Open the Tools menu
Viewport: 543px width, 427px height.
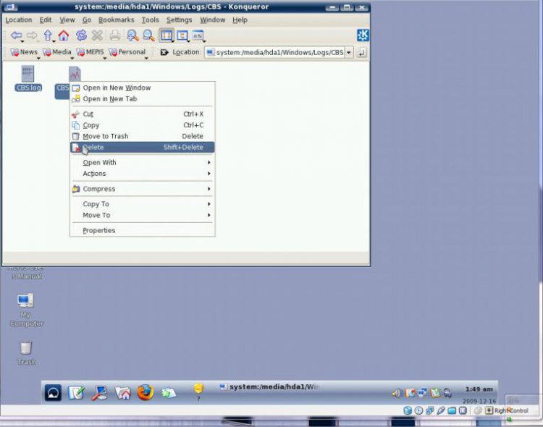[150, 20]
